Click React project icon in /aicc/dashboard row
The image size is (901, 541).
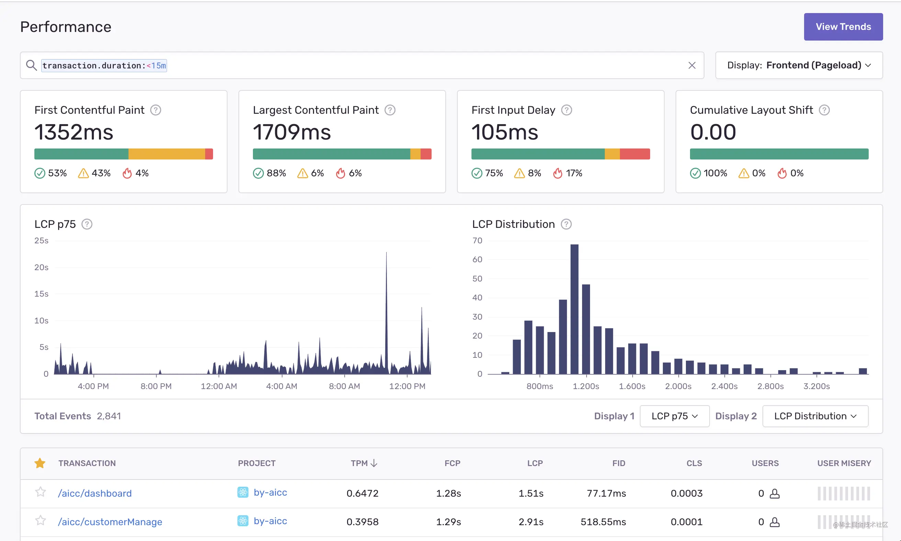[243, 492]
